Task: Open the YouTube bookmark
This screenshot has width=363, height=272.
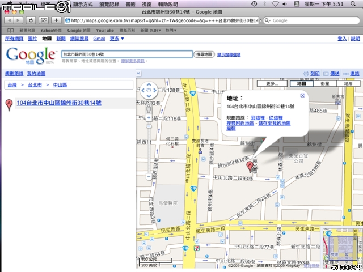Action: pos(105,30)
